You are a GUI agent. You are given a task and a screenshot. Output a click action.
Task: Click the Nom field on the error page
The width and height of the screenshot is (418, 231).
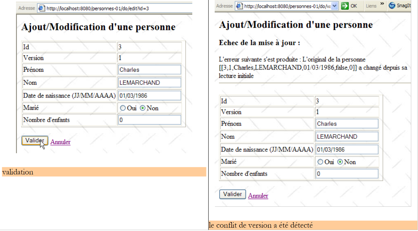pos(347,137)
